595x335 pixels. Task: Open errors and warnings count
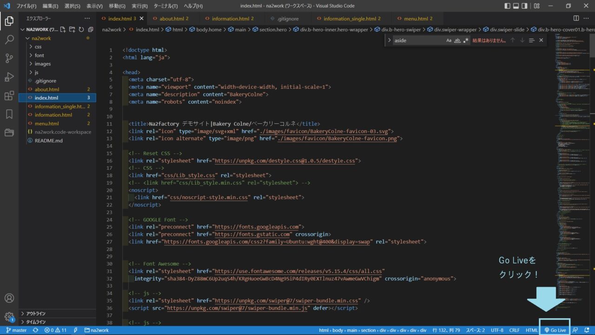(x=55, y=330)
